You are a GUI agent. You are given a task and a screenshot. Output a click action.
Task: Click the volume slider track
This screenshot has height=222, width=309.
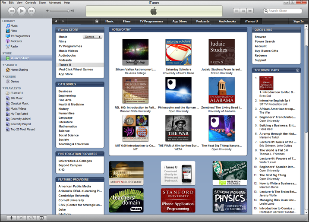click(59, 11)
